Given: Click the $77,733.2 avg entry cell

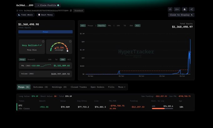Looking at the screenshot, I should point(83,107).
